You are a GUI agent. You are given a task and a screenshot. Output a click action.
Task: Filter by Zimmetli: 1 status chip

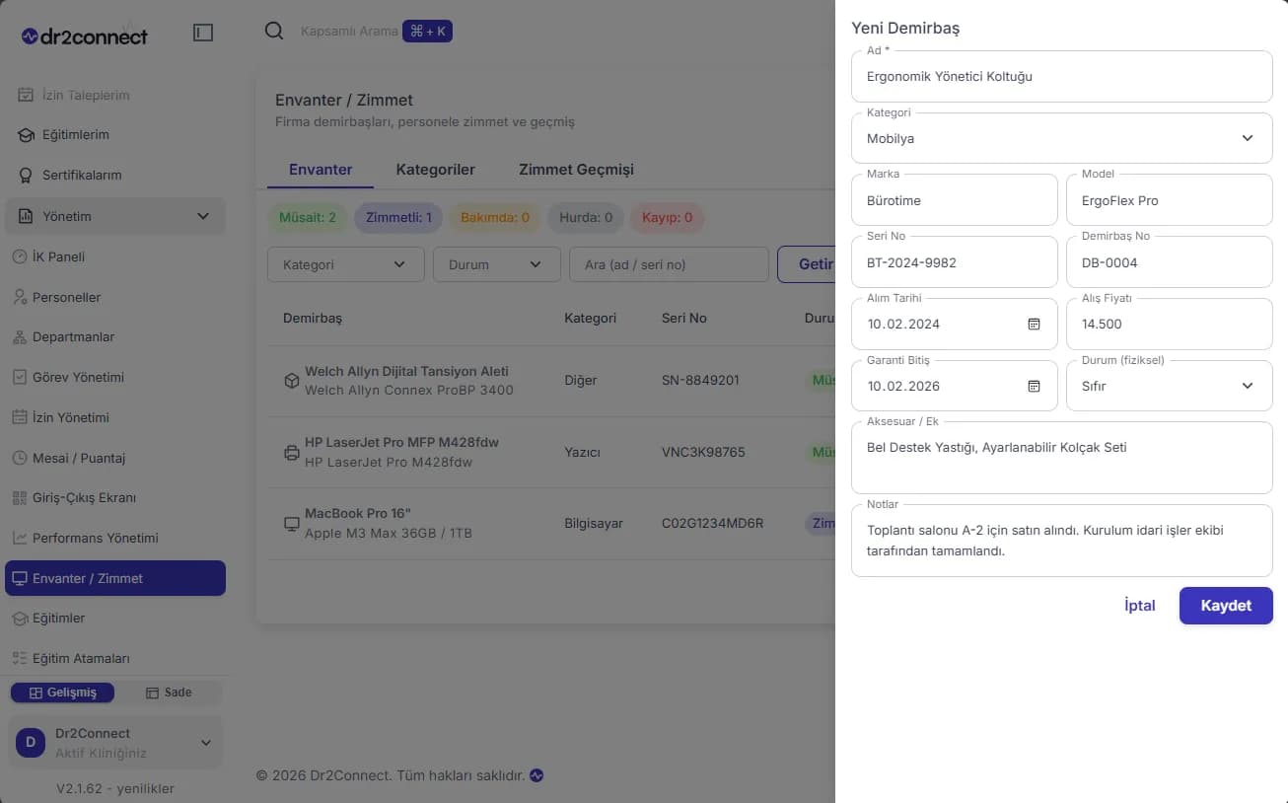(x=398, y=217)
